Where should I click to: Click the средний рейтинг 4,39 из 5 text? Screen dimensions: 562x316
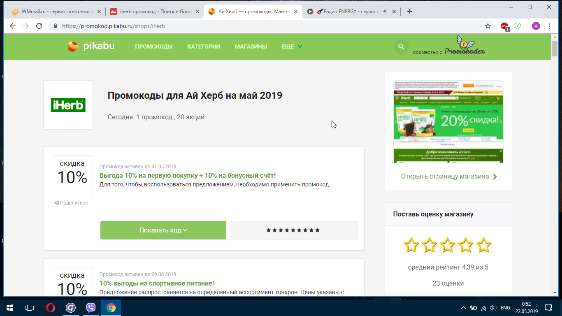448,267
